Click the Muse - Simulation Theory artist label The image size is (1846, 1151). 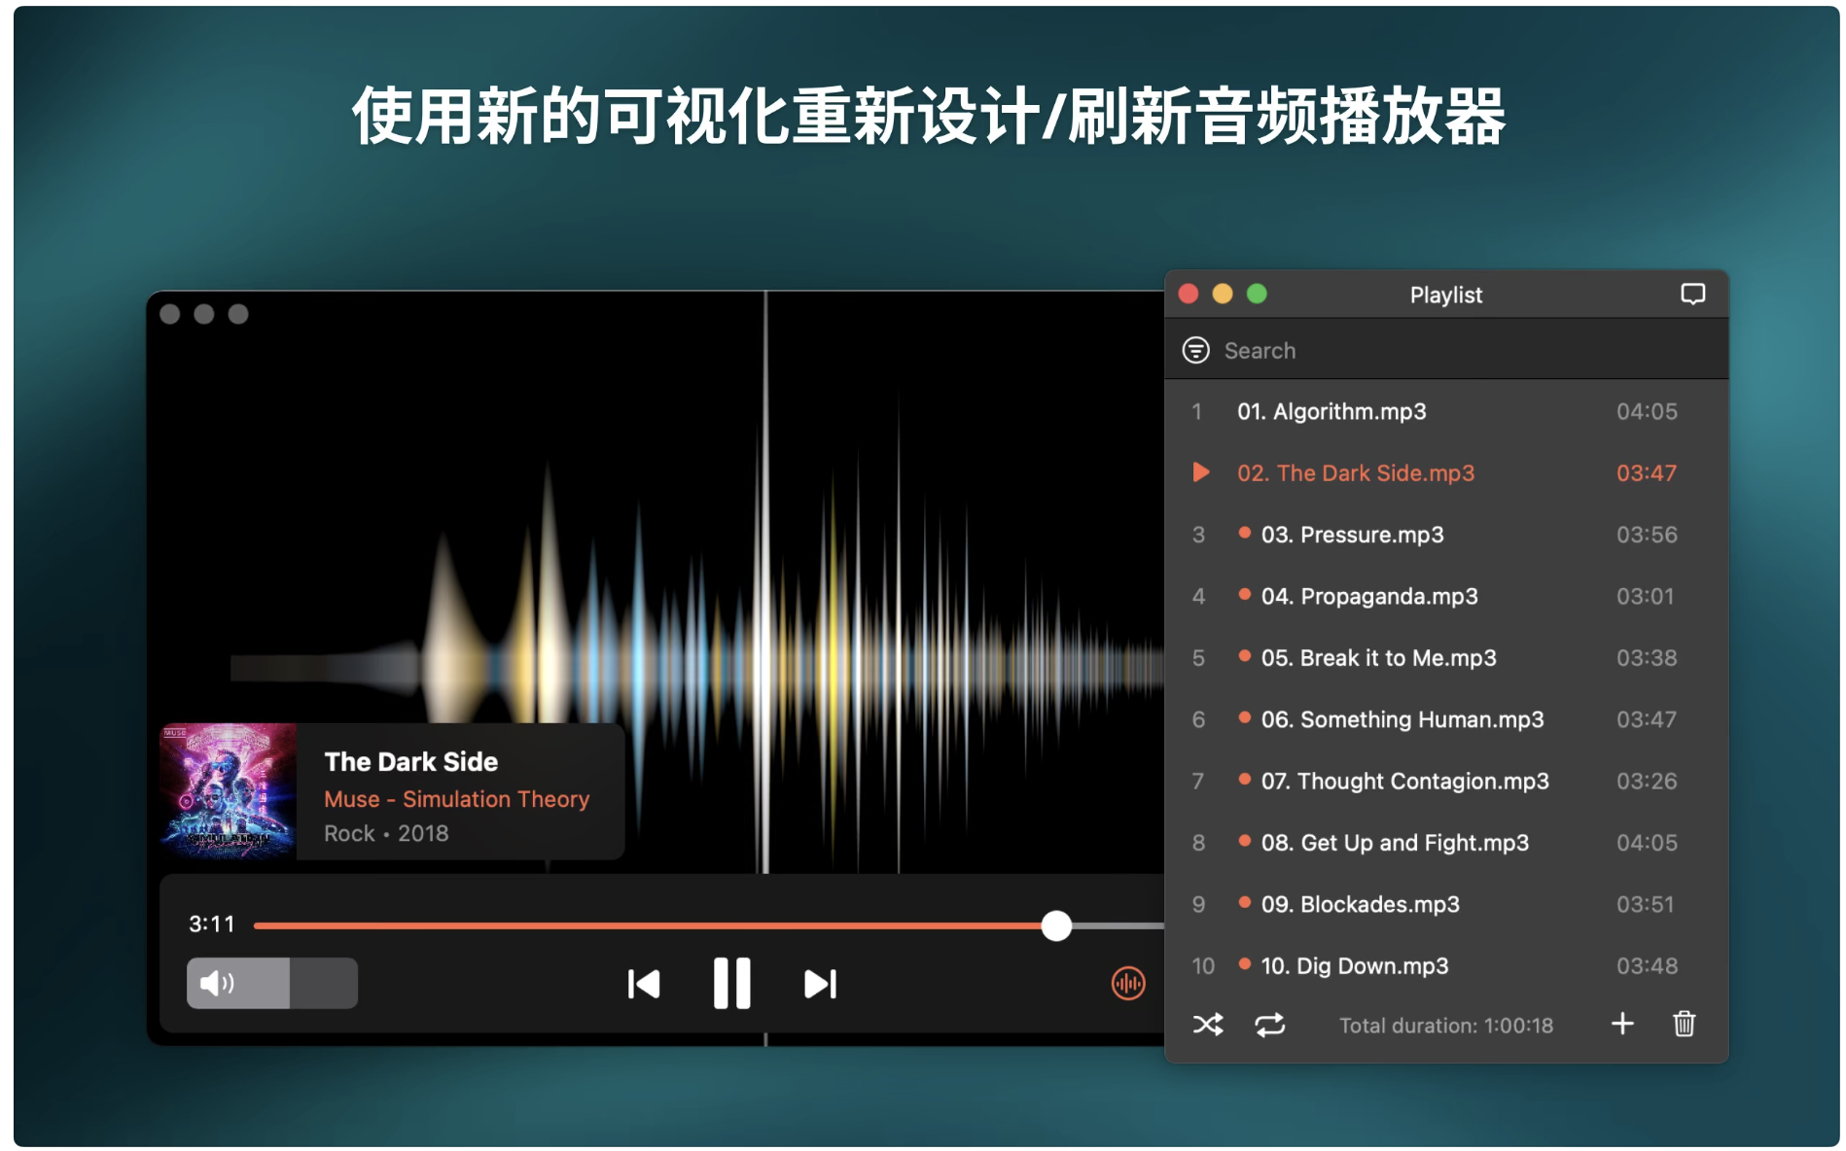tap(457, 798)
